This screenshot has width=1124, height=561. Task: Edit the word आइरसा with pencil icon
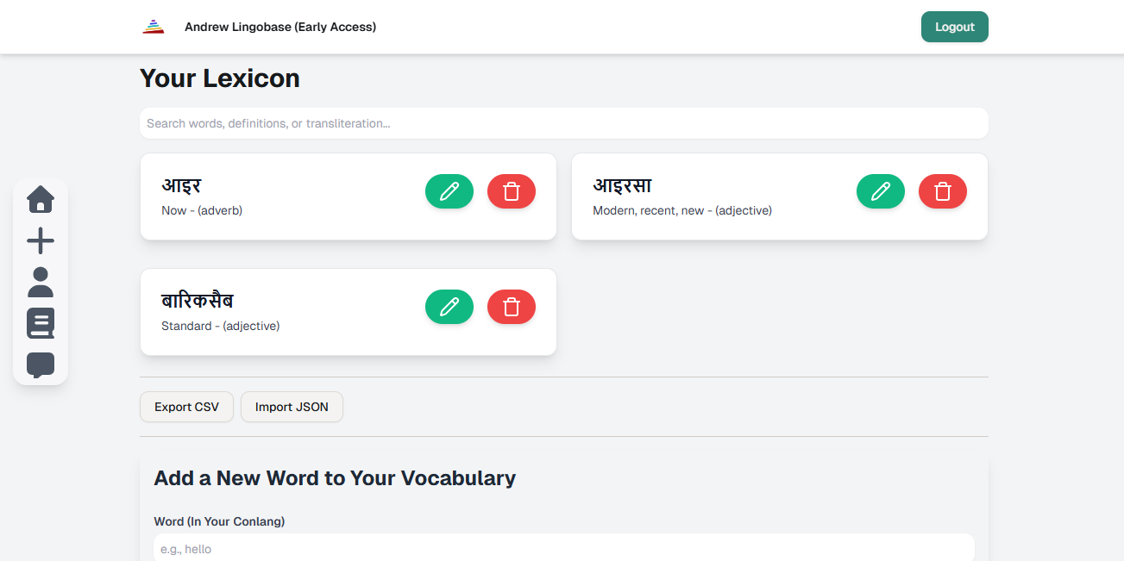click(881, 191)
